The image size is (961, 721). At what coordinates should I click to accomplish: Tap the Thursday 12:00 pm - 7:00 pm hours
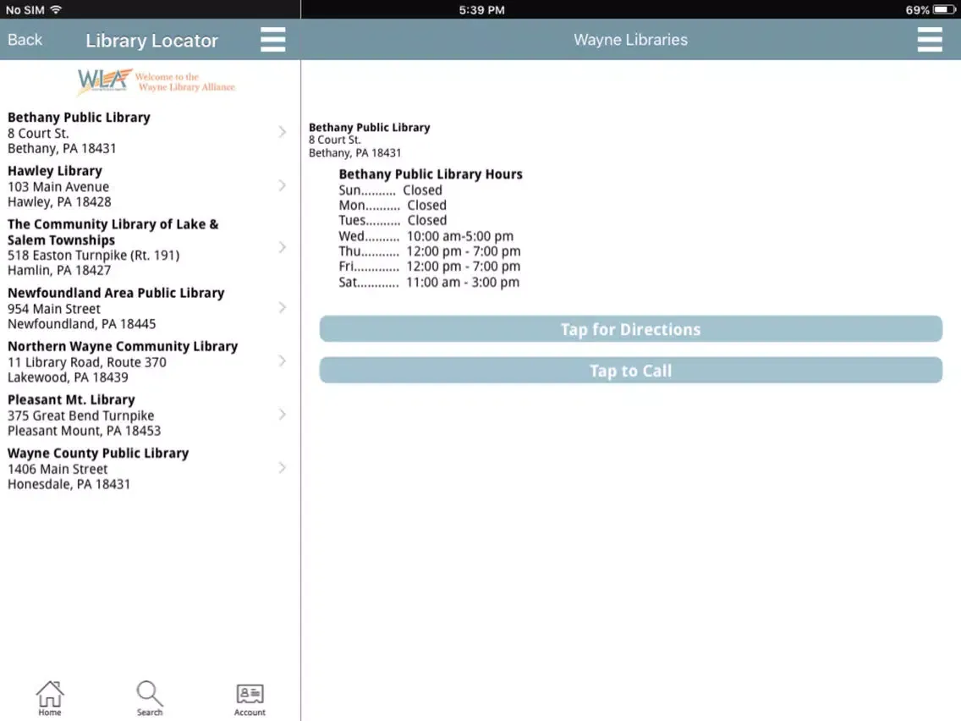tap(430, 251)
